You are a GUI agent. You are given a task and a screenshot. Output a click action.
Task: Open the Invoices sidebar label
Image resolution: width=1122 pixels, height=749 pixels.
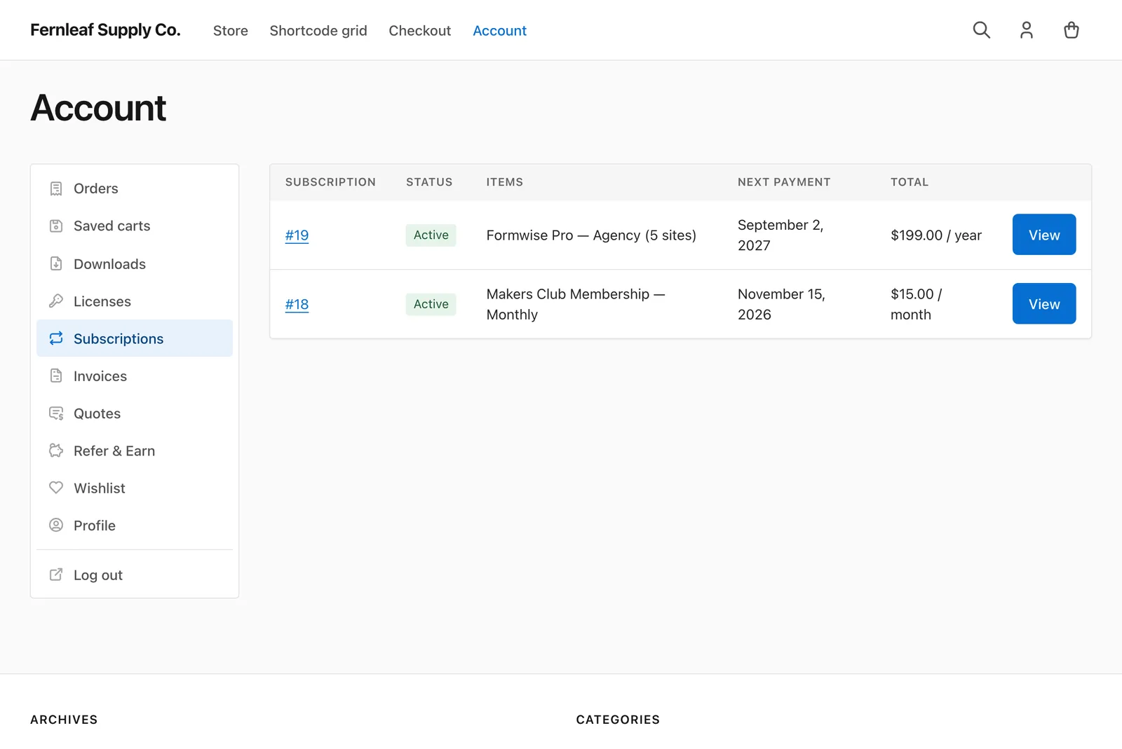(100, 376)
